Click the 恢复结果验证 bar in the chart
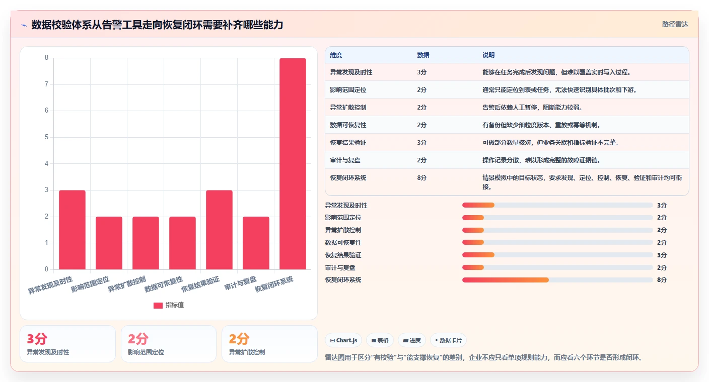 tap(219, 230)
